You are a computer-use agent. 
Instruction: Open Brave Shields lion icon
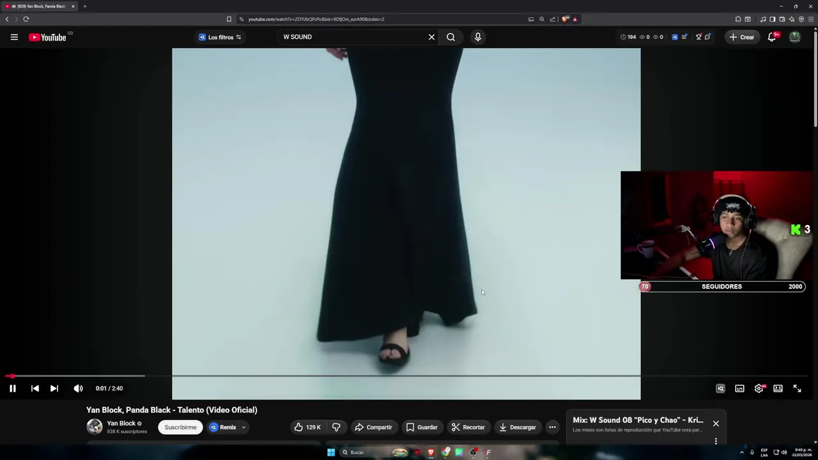tap(565, 19)
